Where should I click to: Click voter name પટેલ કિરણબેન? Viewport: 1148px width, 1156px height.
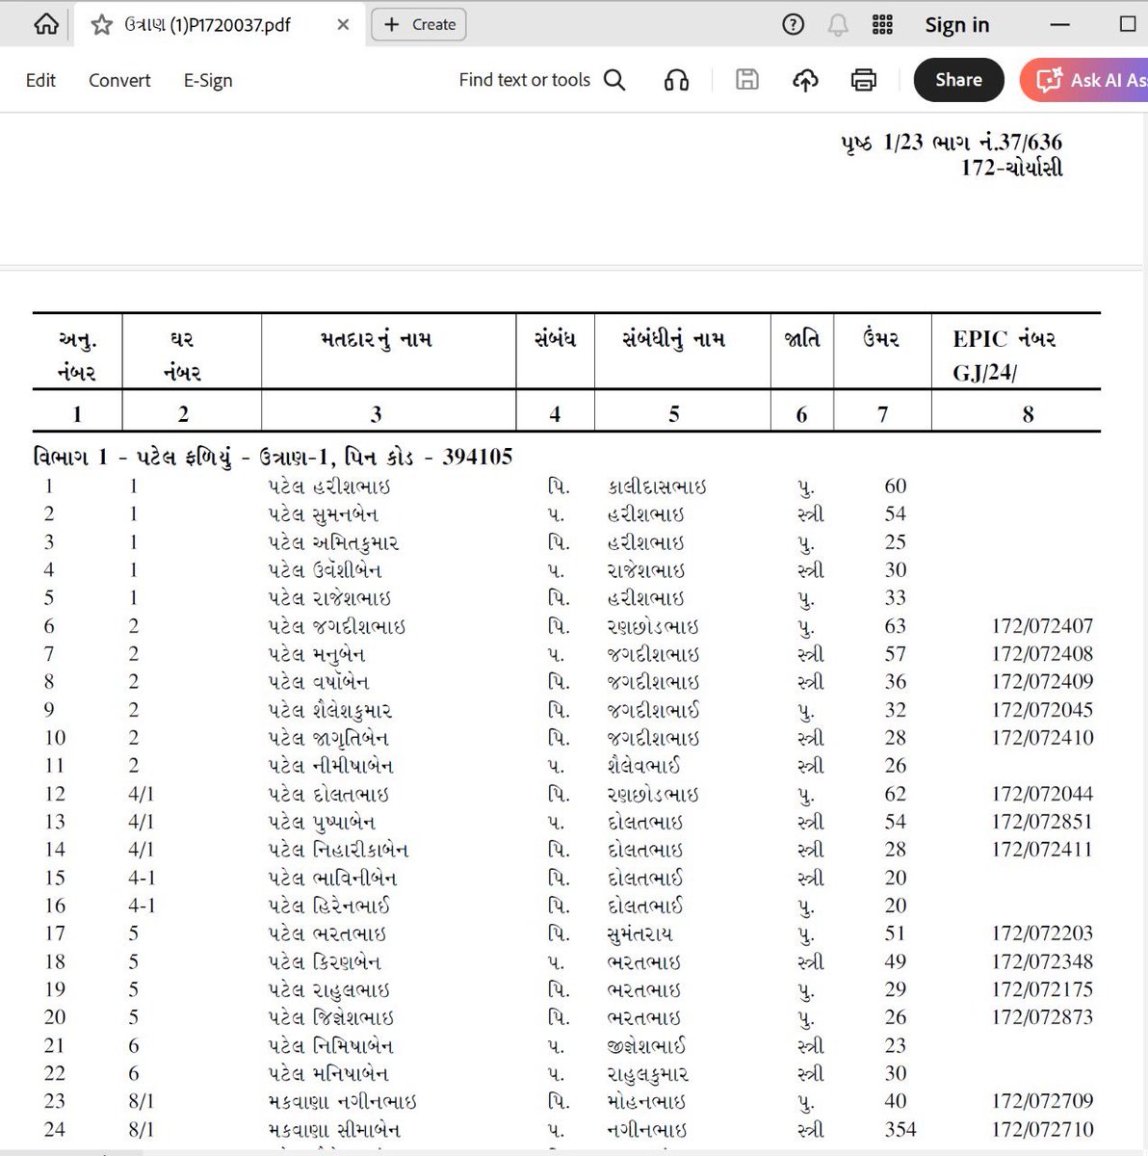(325, 962)
